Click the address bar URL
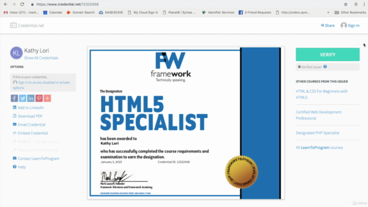The height and width of the screenshot is (207, 368). click(x=67, y=4)
